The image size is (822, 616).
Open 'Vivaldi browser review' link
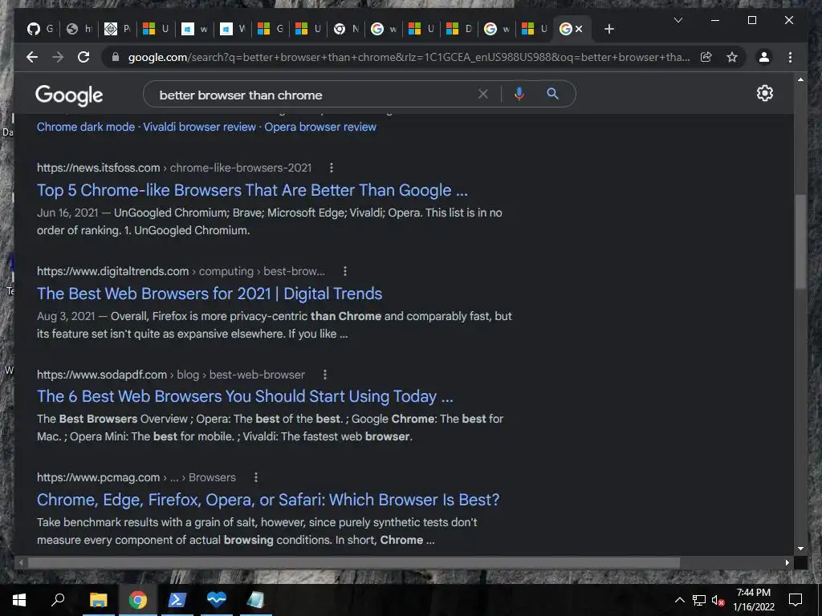pyautogui.click(x=199, y=127)
